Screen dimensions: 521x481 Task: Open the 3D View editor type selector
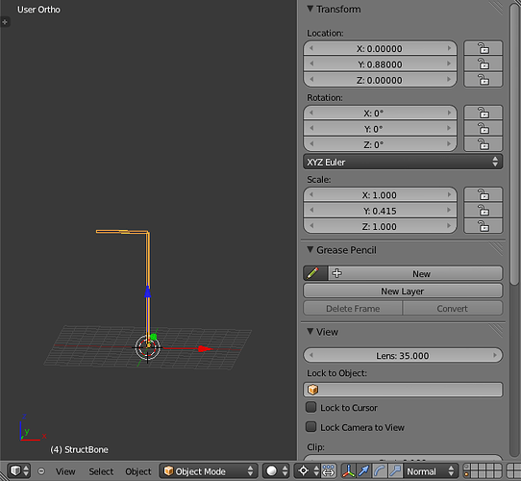click(x=18, y=471)
